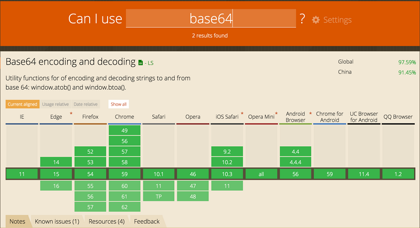Viewport: 420px width, 228px height.
Task: Select the QQ Browser column header
Action: 398,117
